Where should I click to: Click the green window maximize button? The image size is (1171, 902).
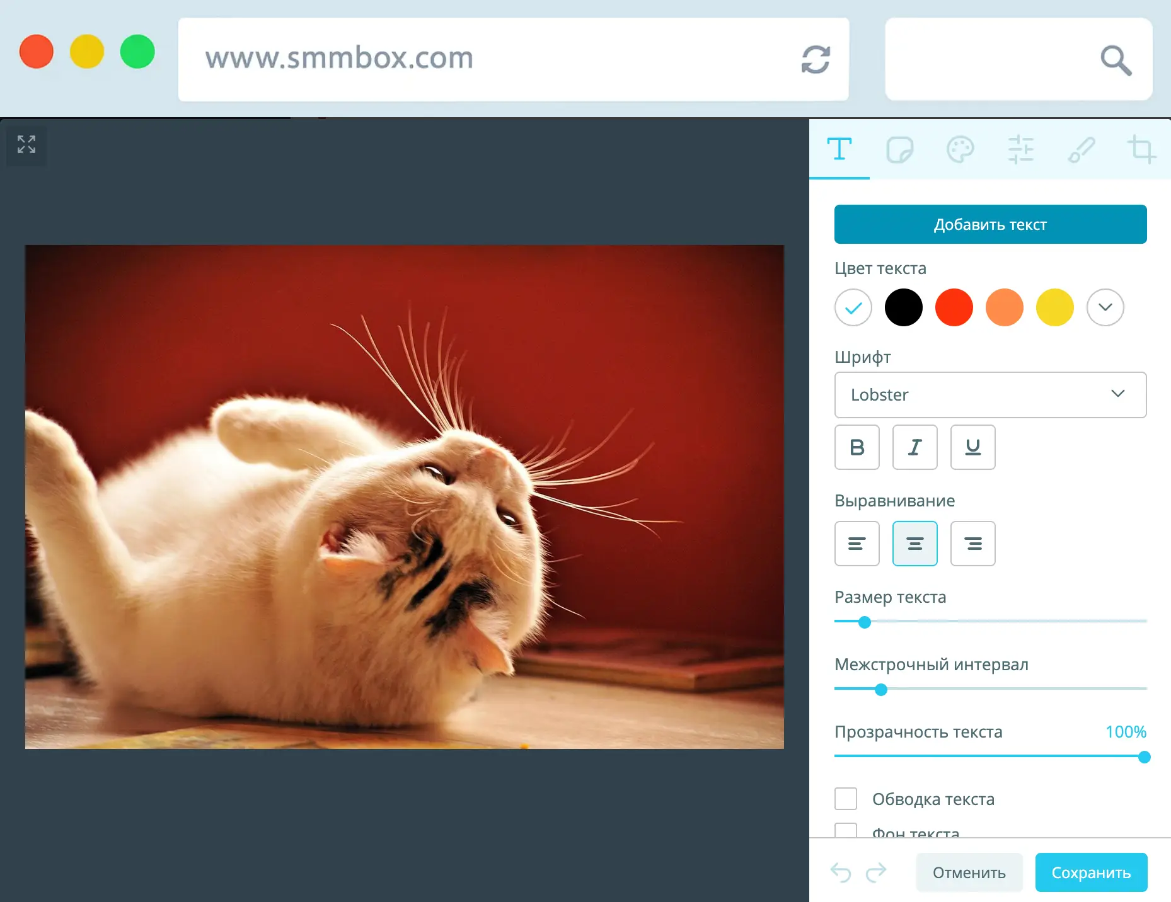pyautogui.click(x=137, y=51)
